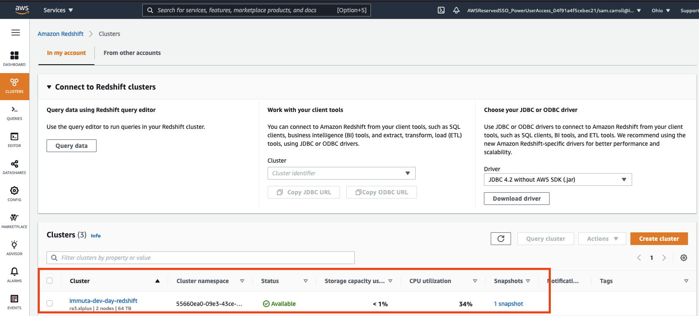
Task: Open the immuta-dev-day-redshift cluster link
Action: [x=103, y=301]
